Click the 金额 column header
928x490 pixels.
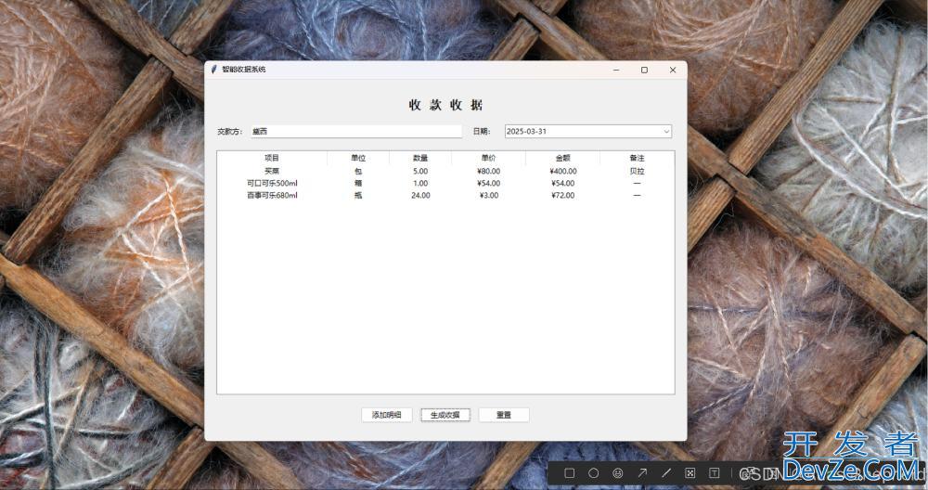[x=563, y=158]
